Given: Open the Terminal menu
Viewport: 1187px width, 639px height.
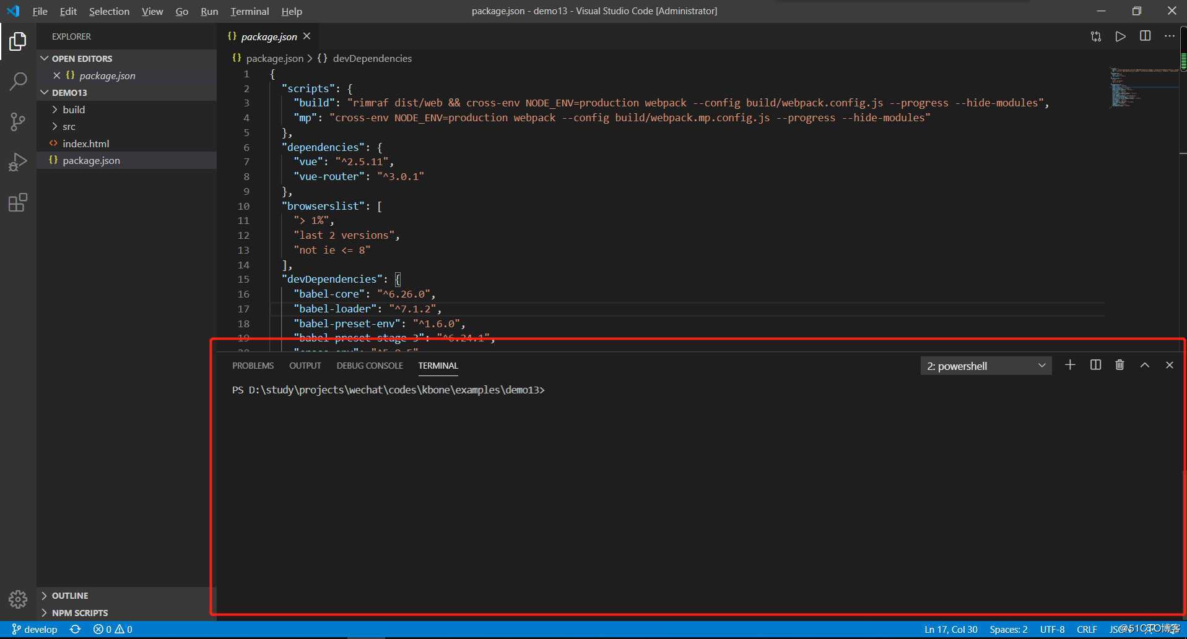Looking at the screenshot, I should pos(250,11).
